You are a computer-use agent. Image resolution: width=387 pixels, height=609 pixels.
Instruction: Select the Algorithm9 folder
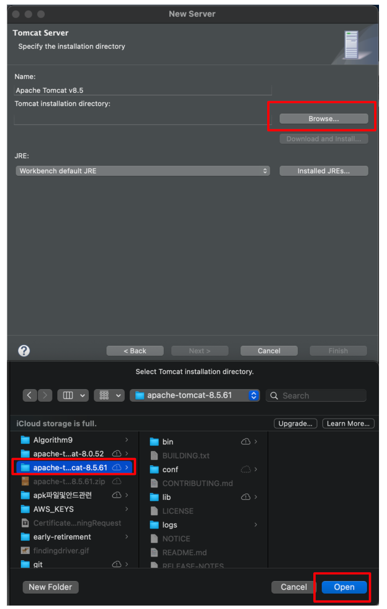coord(75,440)
